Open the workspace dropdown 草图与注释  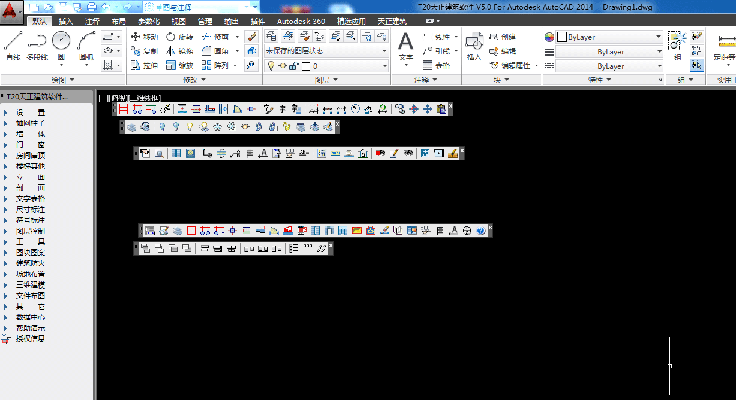201,7
